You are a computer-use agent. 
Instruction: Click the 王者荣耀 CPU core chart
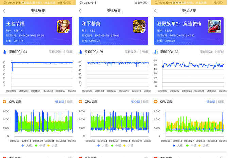coord(44,123)
